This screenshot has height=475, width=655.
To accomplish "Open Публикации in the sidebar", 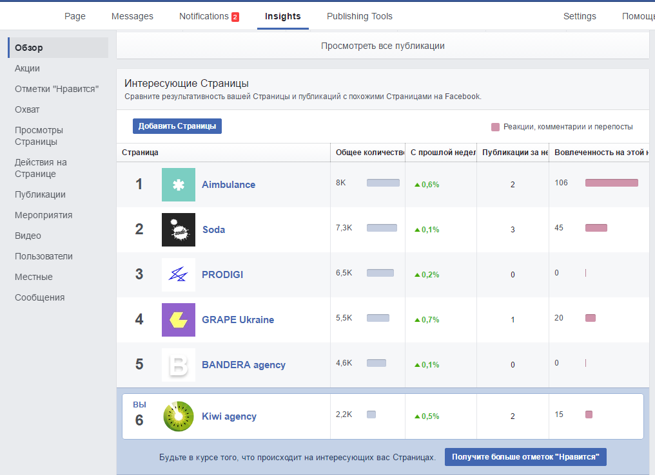I will (40, 195).
